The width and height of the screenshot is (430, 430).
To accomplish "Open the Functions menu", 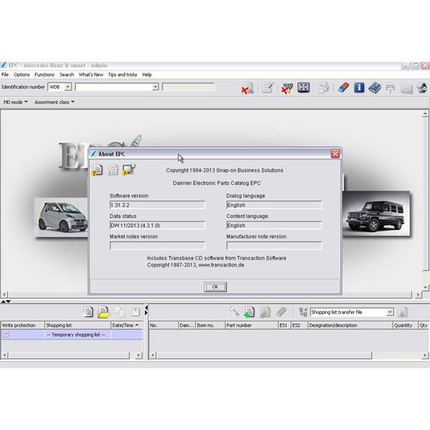I will point(44,75).
